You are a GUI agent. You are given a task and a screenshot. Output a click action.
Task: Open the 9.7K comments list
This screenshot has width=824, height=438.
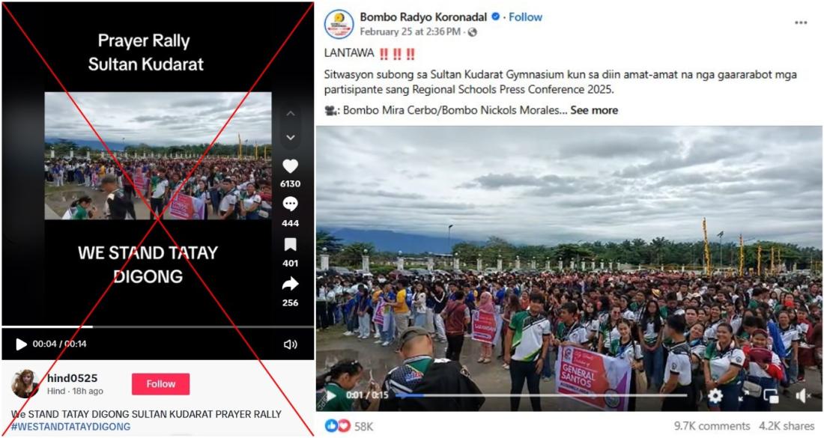pyautogui.click(x=712, y=426)
